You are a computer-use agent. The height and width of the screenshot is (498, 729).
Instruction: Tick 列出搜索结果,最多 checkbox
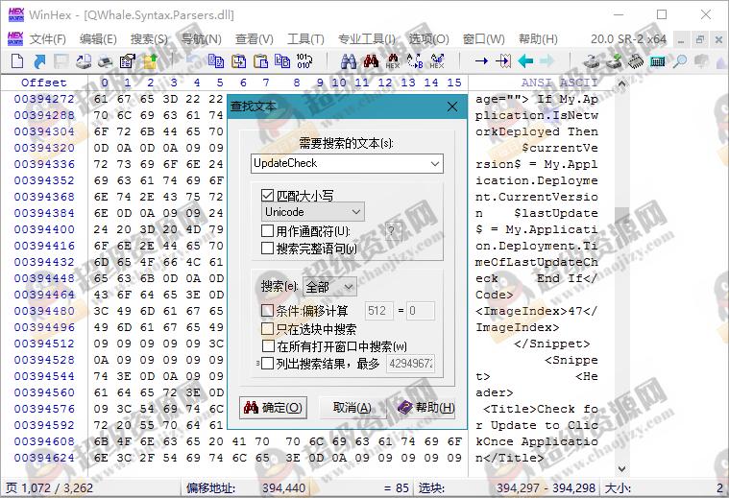(x=267, y=364)
